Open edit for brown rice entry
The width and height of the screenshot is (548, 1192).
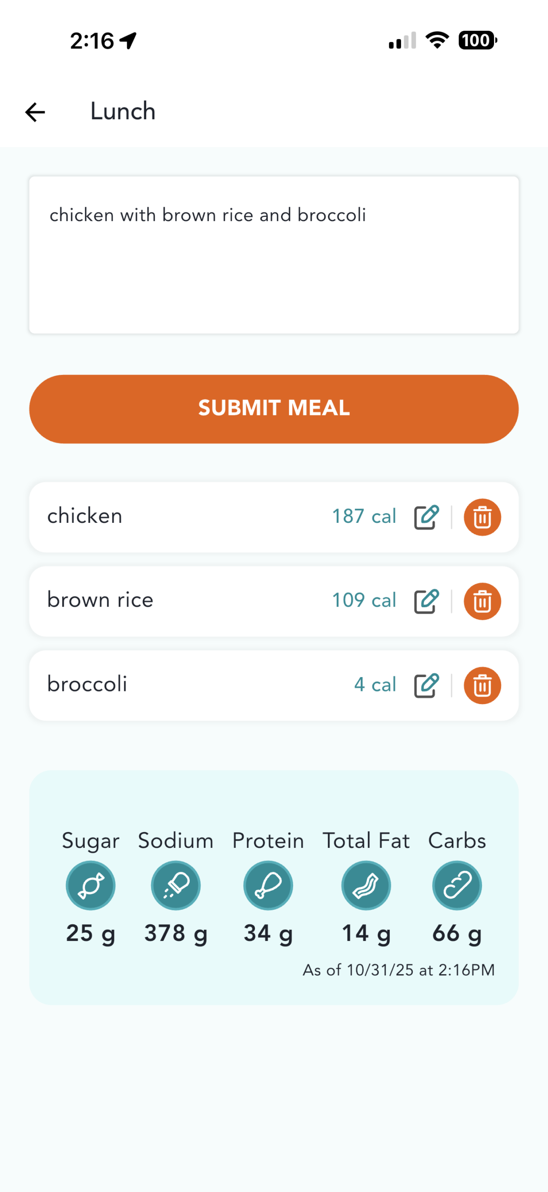pos(426,601)
